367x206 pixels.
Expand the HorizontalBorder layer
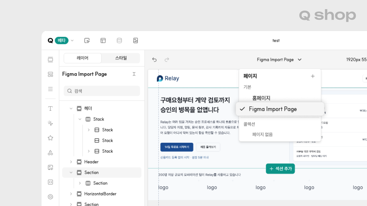coord(71,194)
